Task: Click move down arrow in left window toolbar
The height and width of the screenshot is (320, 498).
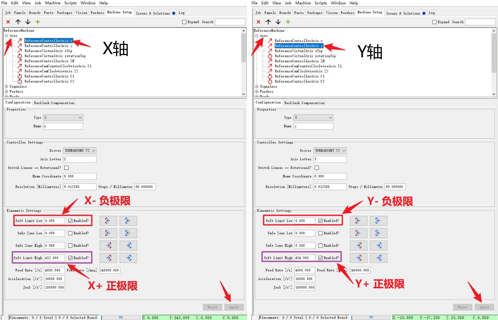Action: point(28,22)
